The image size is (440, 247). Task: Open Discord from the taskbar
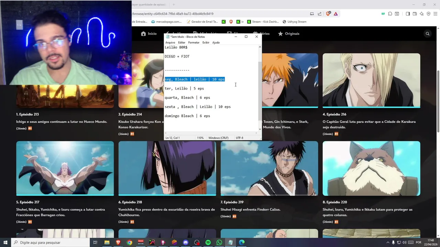(186, 243)
